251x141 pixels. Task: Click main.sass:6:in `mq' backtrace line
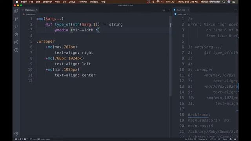[x=209, y=120]
